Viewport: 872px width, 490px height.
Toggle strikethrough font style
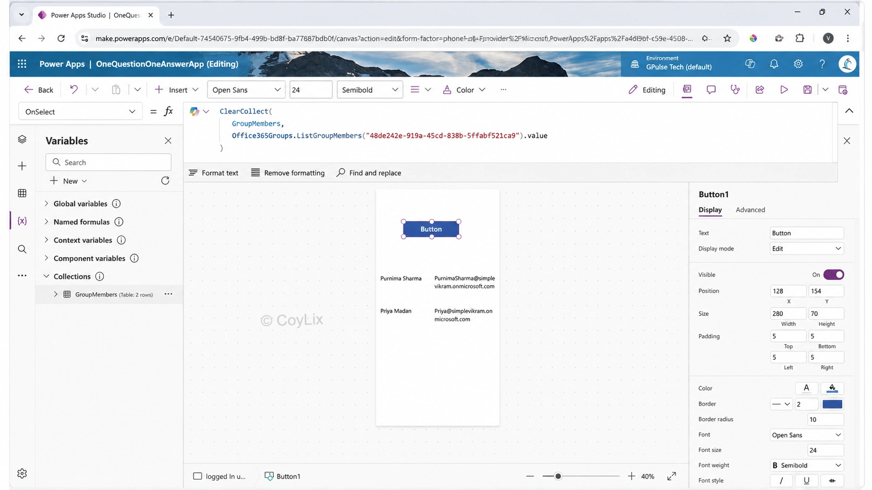832,481
